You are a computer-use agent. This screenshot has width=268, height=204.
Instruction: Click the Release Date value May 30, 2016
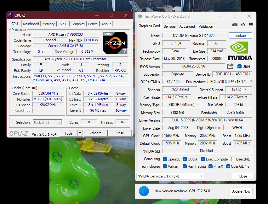tap(174, 59)
